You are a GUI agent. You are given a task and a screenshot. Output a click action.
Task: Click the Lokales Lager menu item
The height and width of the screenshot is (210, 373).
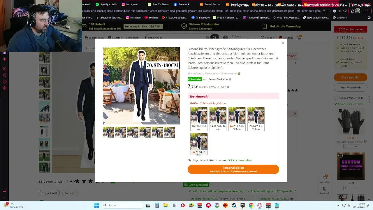tap(95, 38)
